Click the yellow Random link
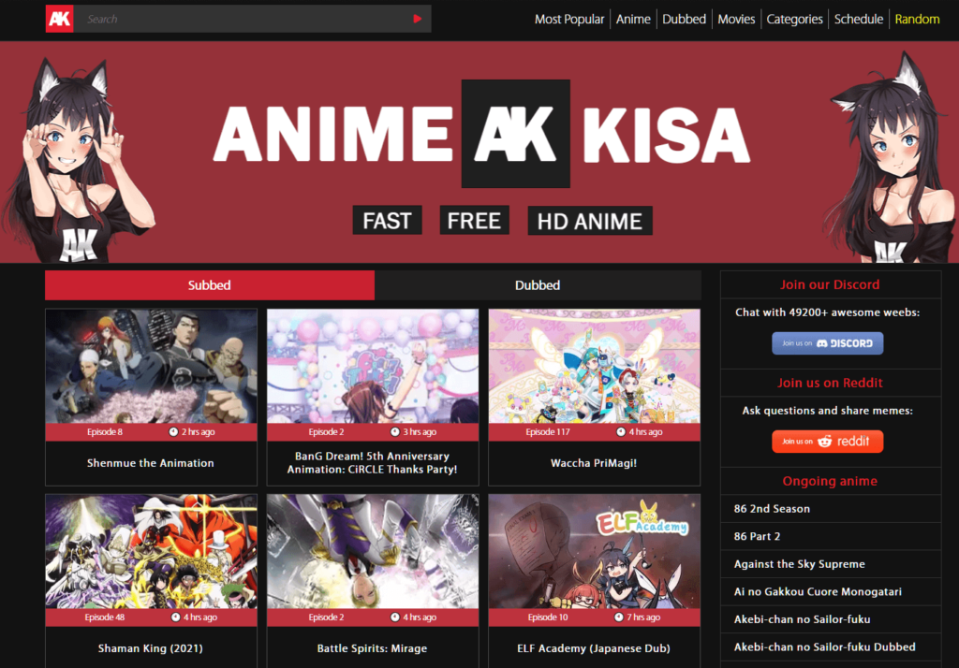Viewport: 959px width, 668px height. 917,19
